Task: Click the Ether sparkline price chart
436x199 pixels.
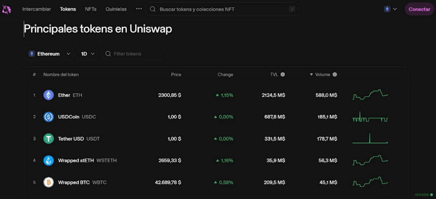Action: [370, 94]
